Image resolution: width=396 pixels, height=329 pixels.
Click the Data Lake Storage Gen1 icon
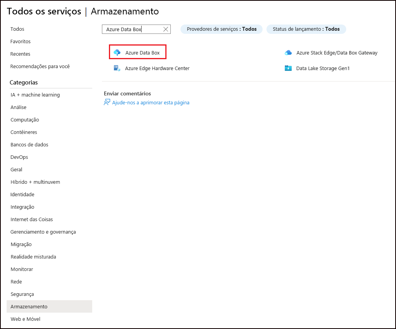[x=288, y=68]
